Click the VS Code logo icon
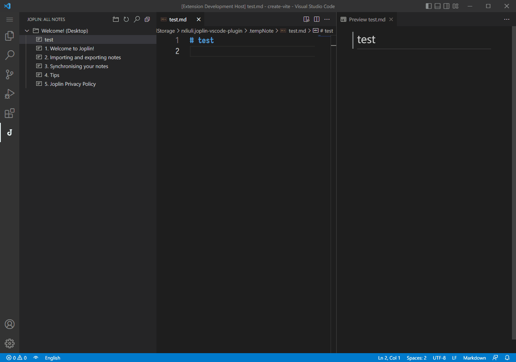This screenshot has height=362, width=516. 7,6
